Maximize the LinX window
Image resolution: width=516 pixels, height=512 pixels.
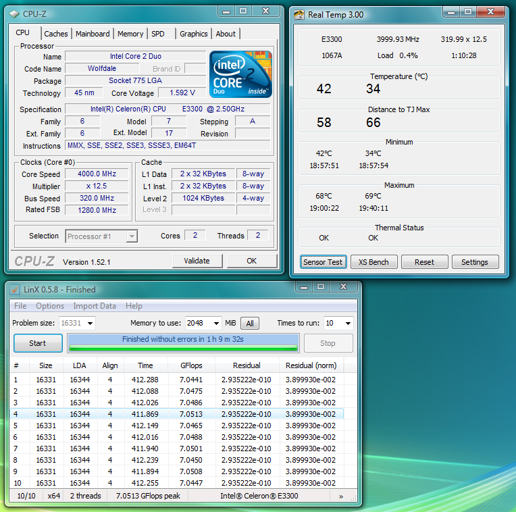pos(321,286)
